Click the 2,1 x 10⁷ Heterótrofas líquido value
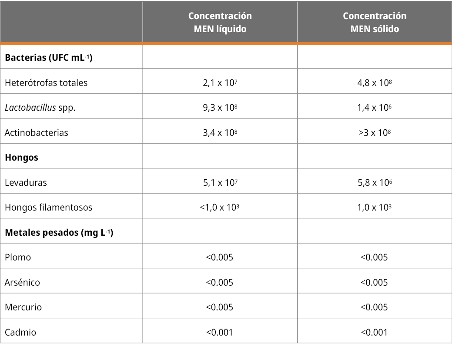The height and width of the screenshot is (349, 452). (x=220, y=83)
